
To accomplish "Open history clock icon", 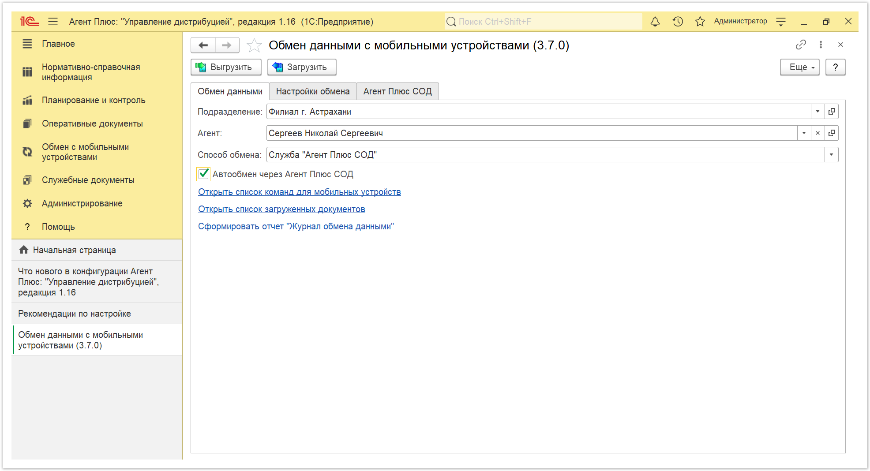I will pyautogui.click(x=678, y=21).
